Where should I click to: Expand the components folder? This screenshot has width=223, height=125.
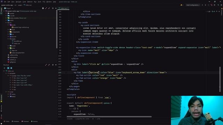8,32
